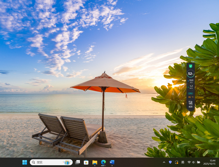Screen dimensions: 219x167
Task: Open Microsoft Store from the taskbar
Action: tap(86, 162)
